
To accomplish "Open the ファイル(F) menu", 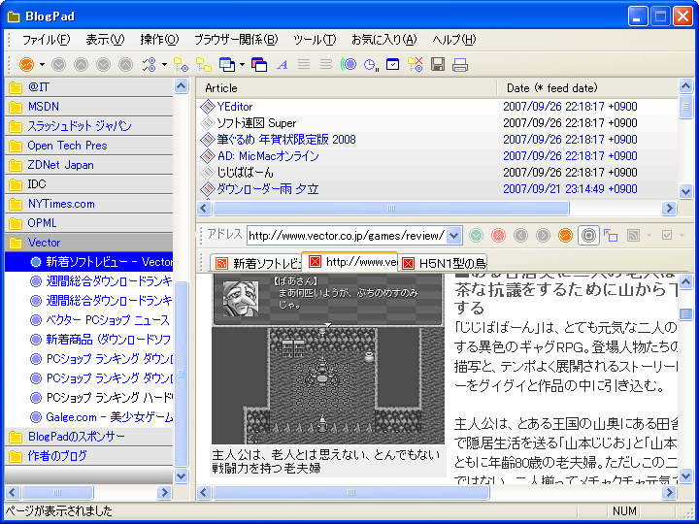I will coord(46,40).
